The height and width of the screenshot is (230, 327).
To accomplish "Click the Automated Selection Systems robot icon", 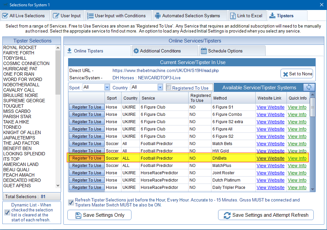I will coord(158,16).
